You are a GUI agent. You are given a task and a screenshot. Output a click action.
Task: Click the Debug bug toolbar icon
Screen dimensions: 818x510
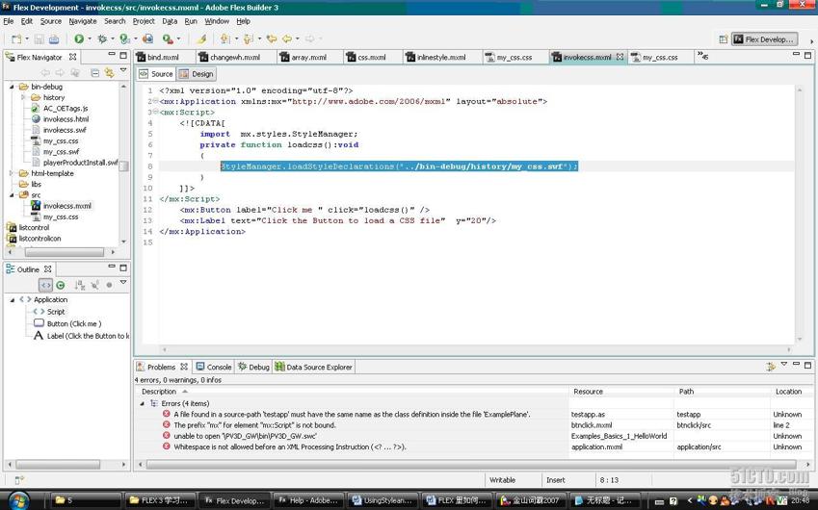tap(102, 39)
